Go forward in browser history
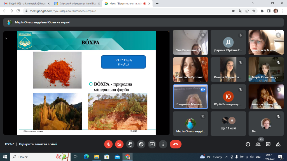287x161 pixels. tap(11, 11)
